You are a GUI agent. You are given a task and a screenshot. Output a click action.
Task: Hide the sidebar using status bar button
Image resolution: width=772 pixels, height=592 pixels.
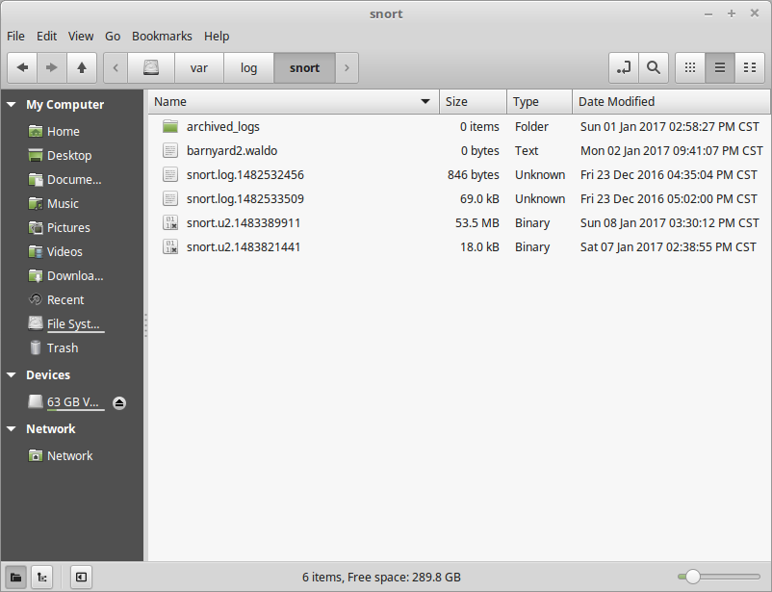click(82, 577)
